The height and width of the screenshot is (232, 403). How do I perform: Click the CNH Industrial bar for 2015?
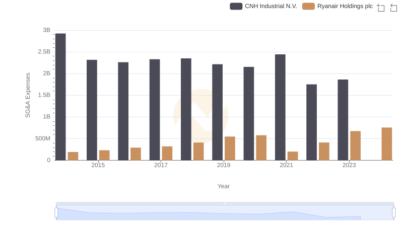92,110
